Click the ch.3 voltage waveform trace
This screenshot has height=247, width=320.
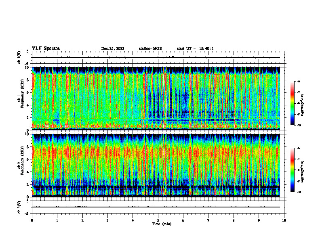[156, 207]
